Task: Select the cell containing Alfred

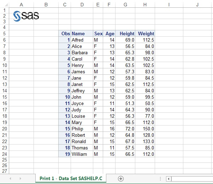Action: pyautogui.click(x=82, y=40)
